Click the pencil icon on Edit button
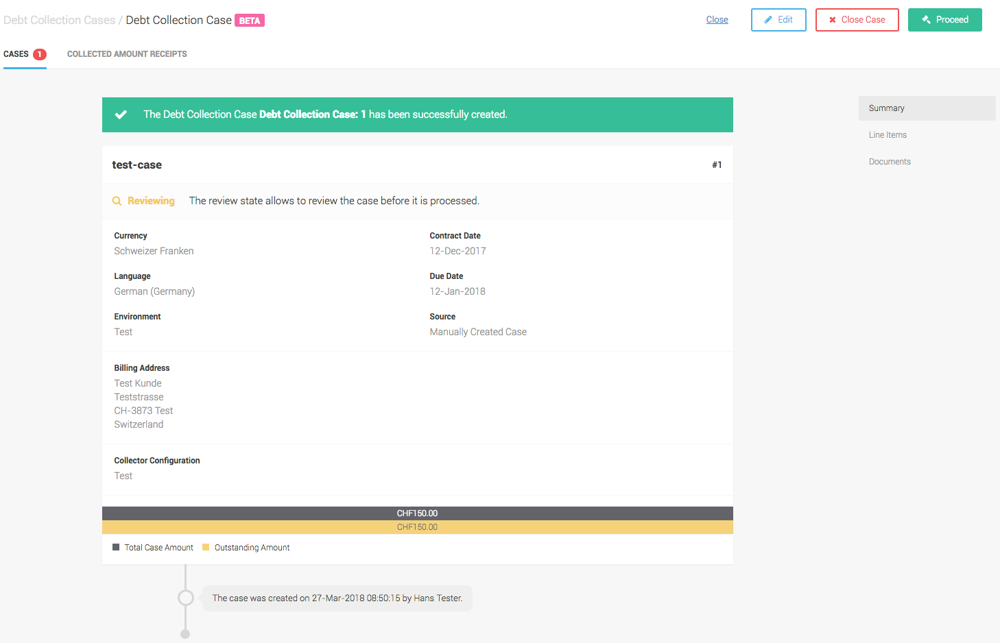Viewport: 1000px width, 643px height. [x=768, y=20]
